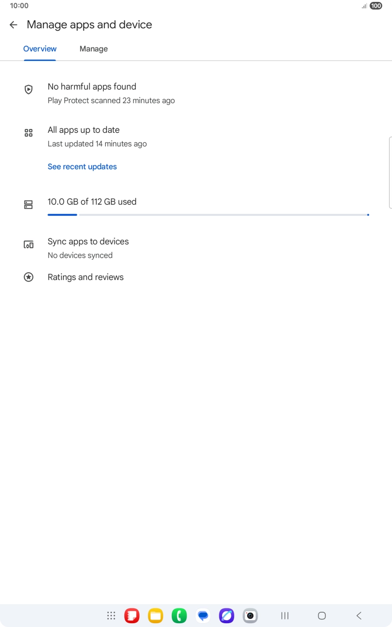Screen dimensions: 392x627
Task: Click the storage usage progress bar
Action: 208,215
